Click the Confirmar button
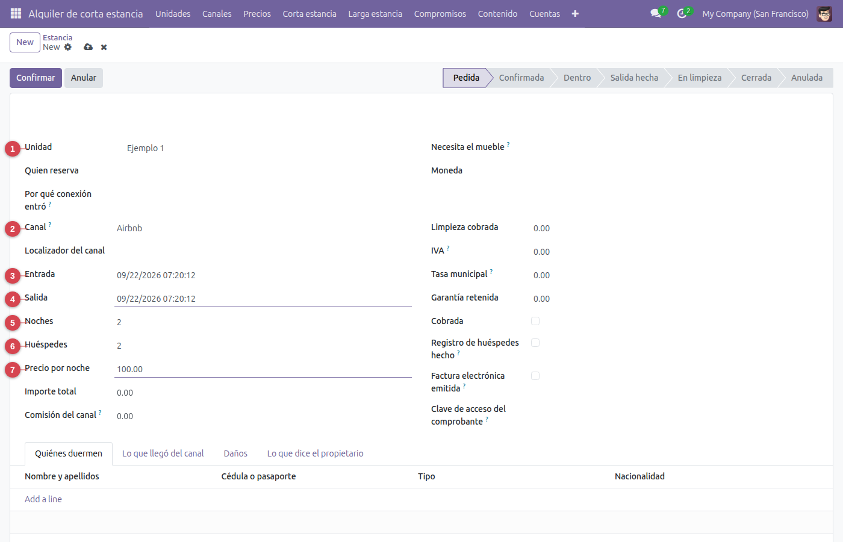 pos(36,78)
